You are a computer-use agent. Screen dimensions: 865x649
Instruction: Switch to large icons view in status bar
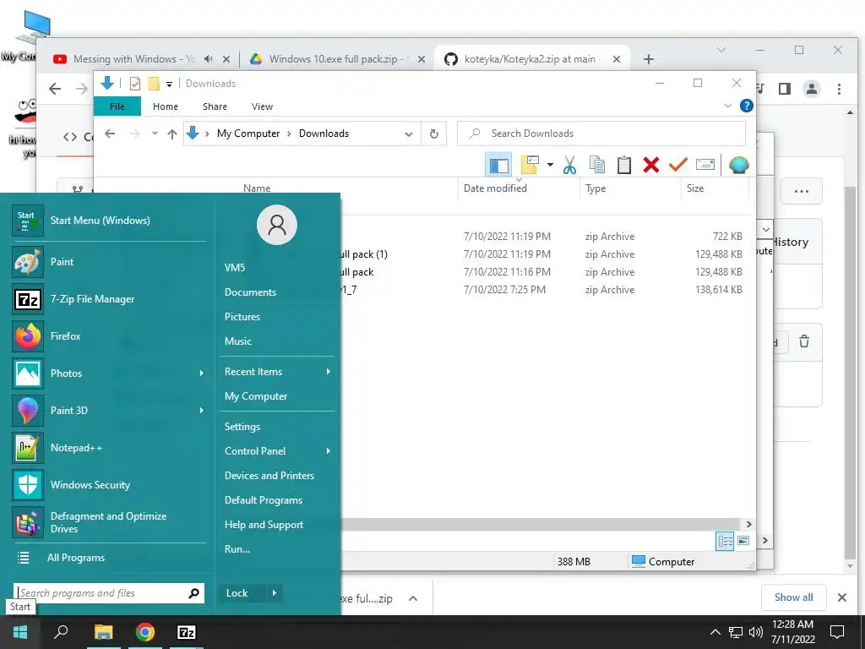tap(743, 541)
